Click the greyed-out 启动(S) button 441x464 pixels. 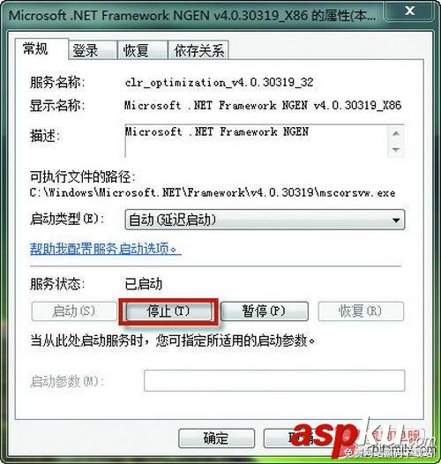(74, 311)
